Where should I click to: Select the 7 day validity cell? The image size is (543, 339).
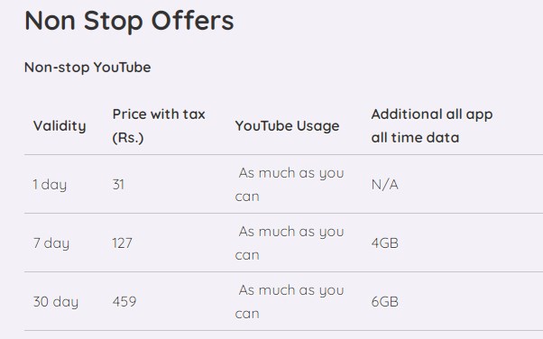pos(51,243)
